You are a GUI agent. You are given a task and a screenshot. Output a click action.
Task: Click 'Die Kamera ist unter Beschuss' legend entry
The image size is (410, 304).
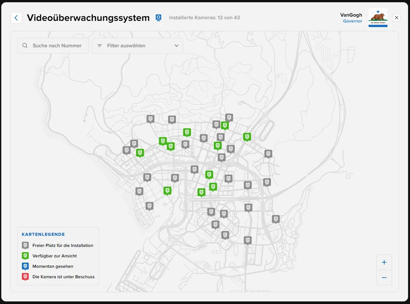(63, 277)
